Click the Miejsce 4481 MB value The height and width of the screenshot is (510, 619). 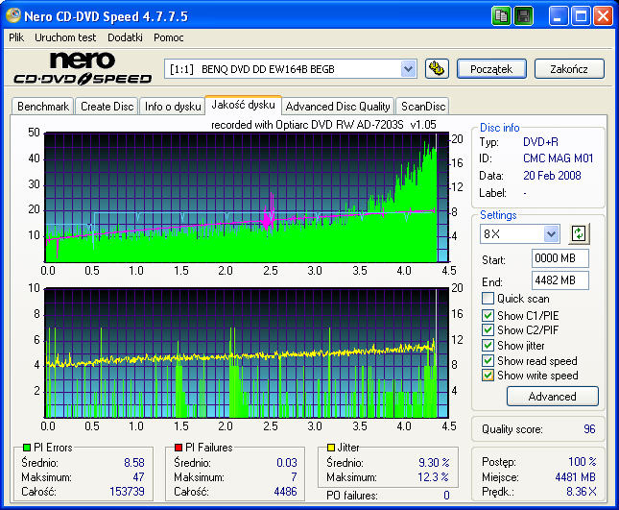click(x=575, y=477)
